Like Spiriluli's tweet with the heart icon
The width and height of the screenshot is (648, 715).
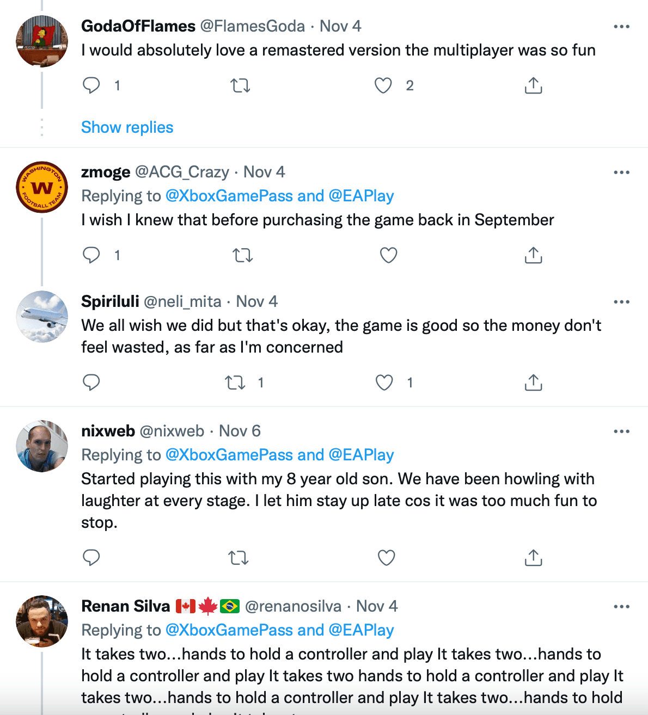pyautogui.click(x=384, y=383)
